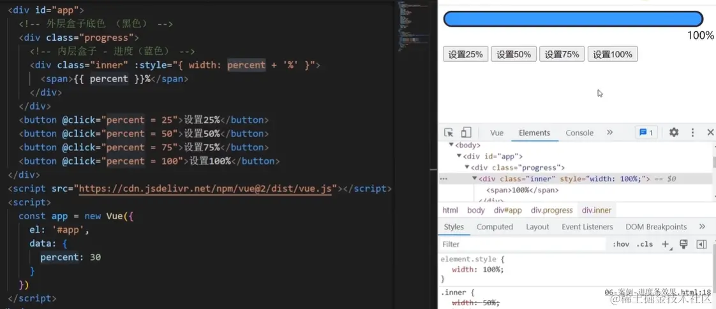The image size is (716, 309).
Task: Edit the element.style width: 100% value
Action: 493,269
